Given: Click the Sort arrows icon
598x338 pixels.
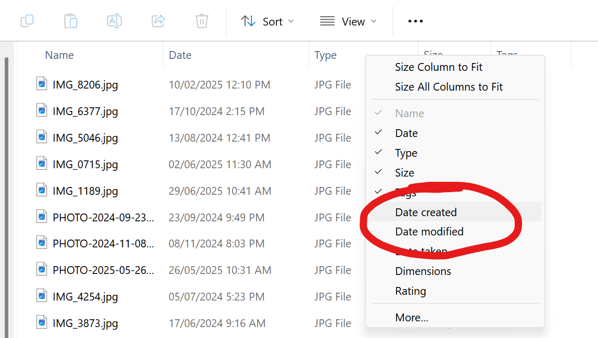Looking at the screenshot, I should tap(248, 21).
